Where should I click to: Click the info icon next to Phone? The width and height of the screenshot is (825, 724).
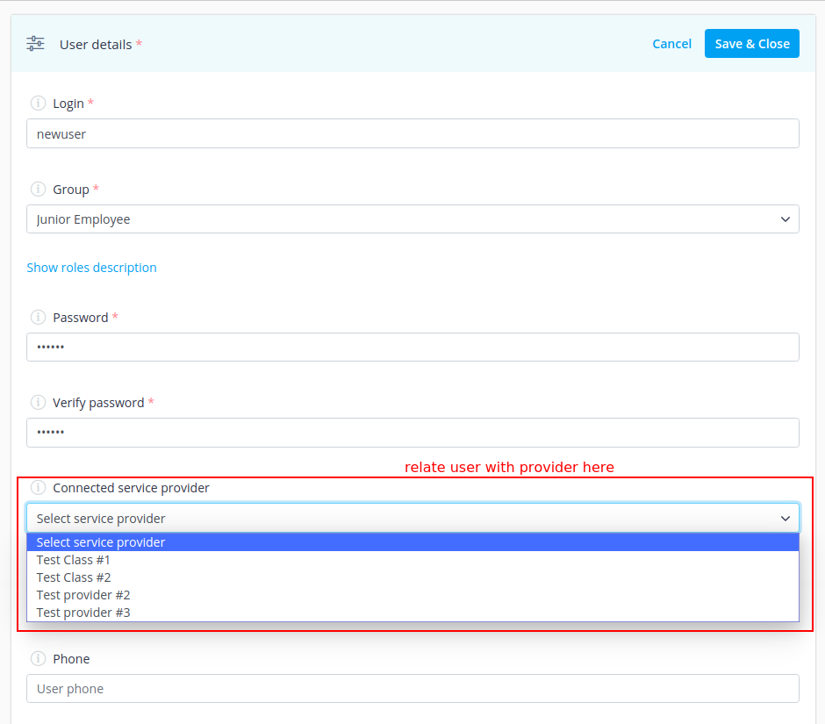point(38,659)
